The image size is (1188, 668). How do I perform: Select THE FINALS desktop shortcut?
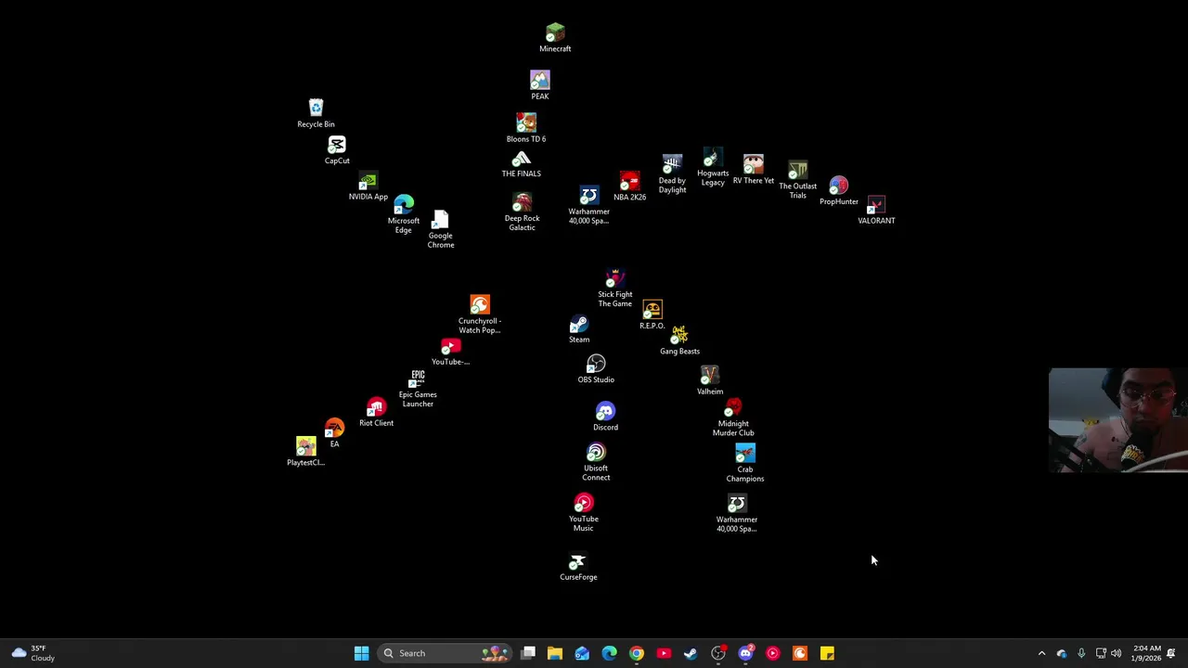[522, 164]
